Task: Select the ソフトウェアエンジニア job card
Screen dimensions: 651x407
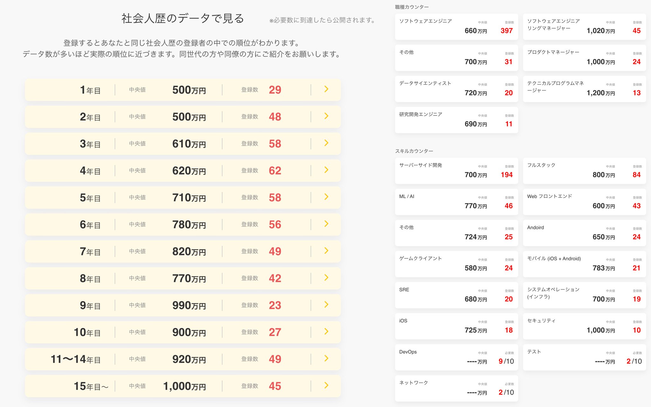Action: (x=456, y=27)
